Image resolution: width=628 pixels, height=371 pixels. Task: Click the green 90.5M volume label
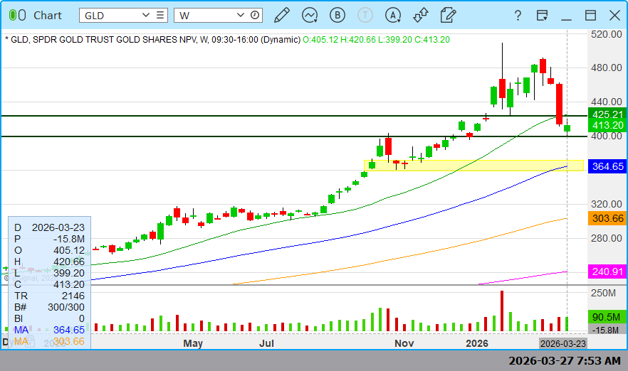(607, 317)
